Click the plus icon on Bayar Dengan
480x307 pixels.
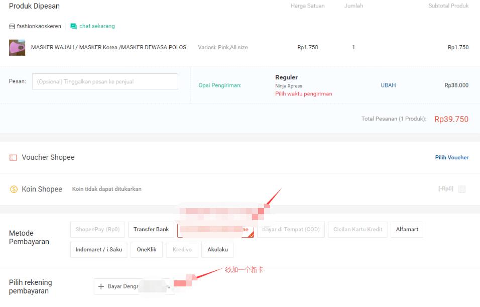point(101,286)
